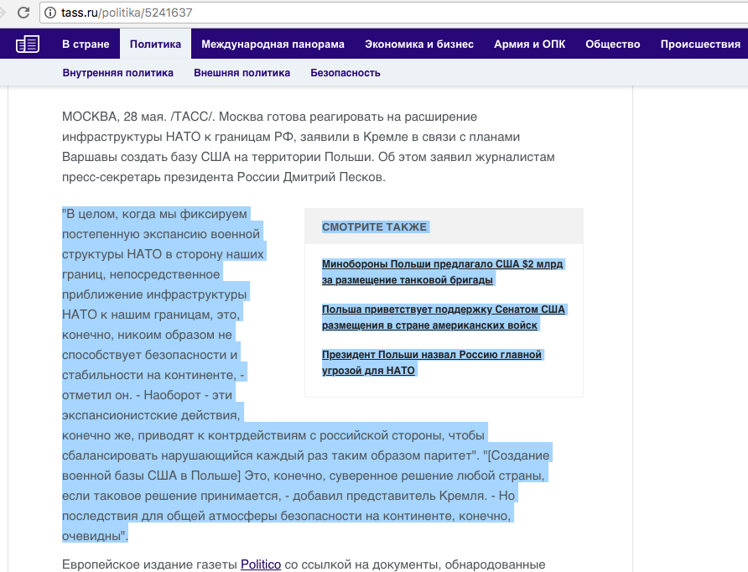The width and height of the screenshot is (748, 572).
Task: Open the Происшествия section
Action: (x=699, y=44)
